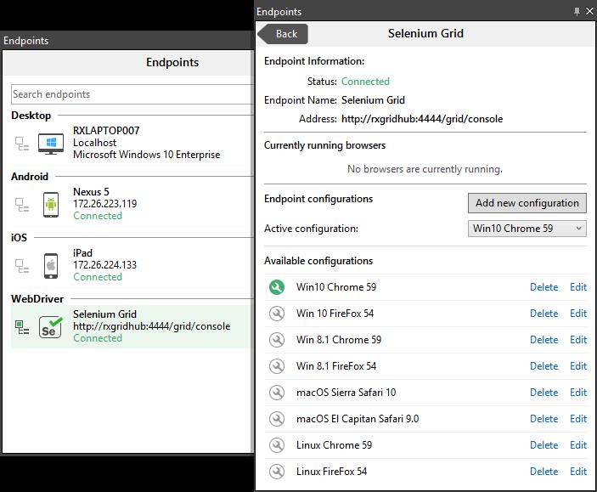Edit the Linux Chrome 59 configuration
597x492 pixels.
(578, 445)
